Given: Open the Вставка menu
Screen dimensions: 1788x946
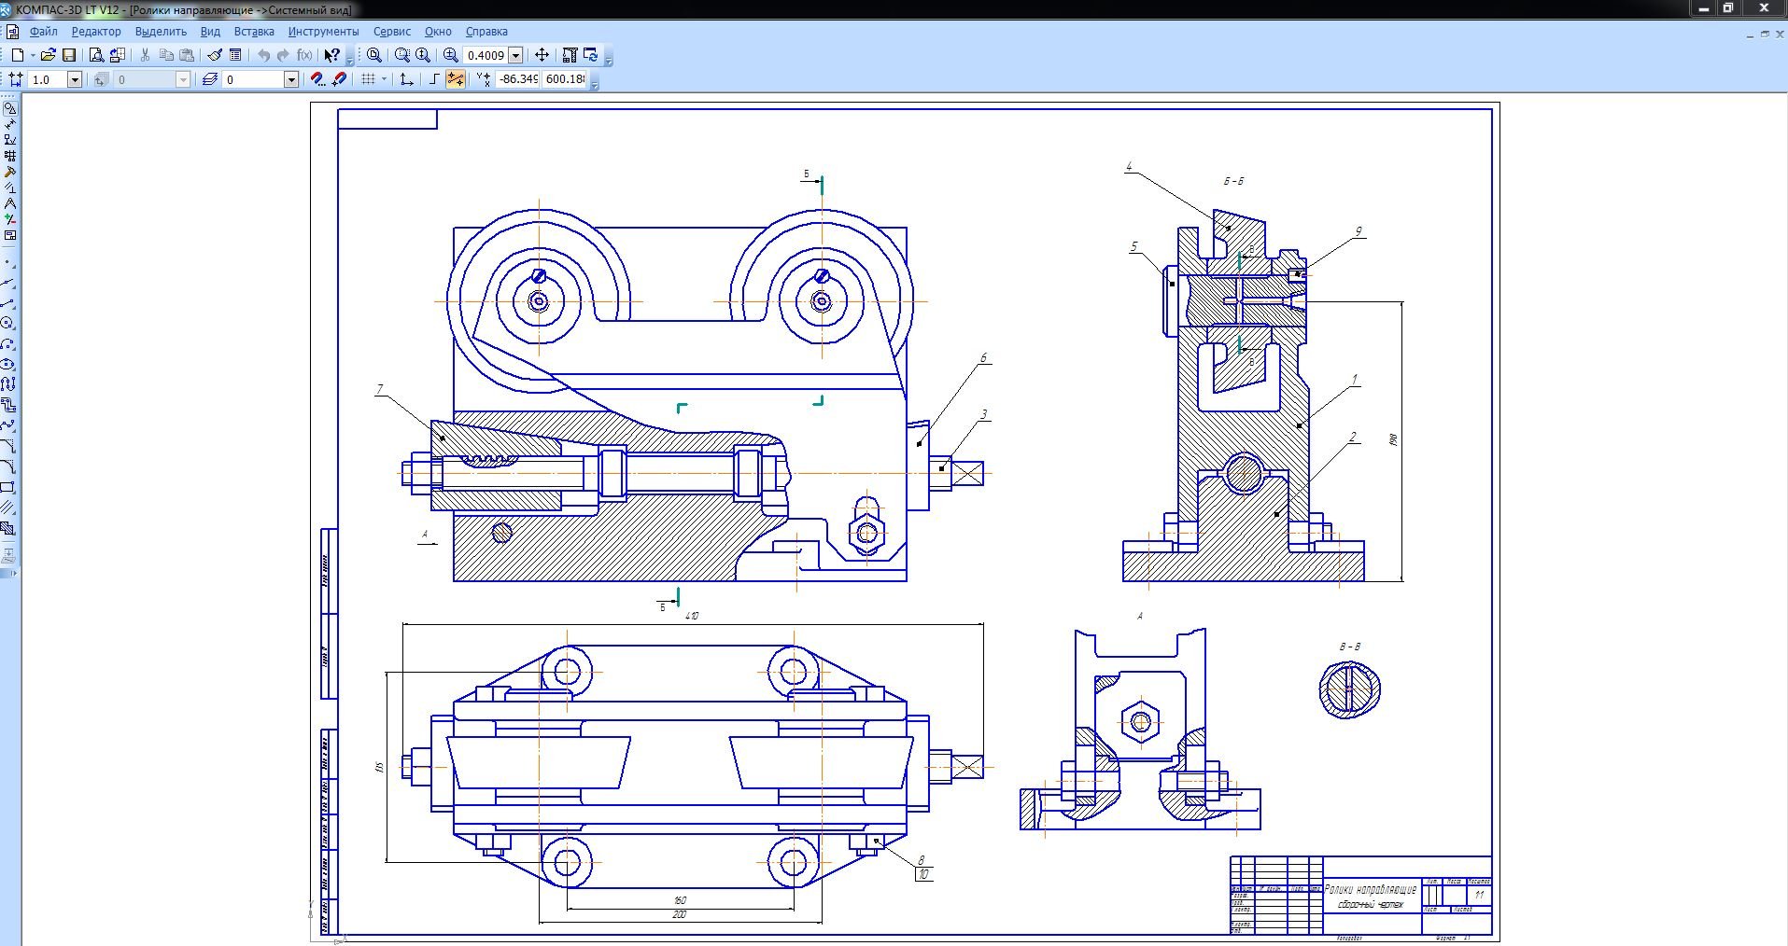Looking at the screenshot, I should pos(254,31).
